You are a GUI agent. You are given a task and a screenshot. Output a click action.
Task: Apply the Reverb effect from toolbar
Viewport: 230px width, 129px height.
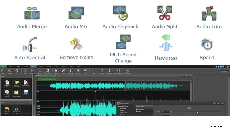32,71
